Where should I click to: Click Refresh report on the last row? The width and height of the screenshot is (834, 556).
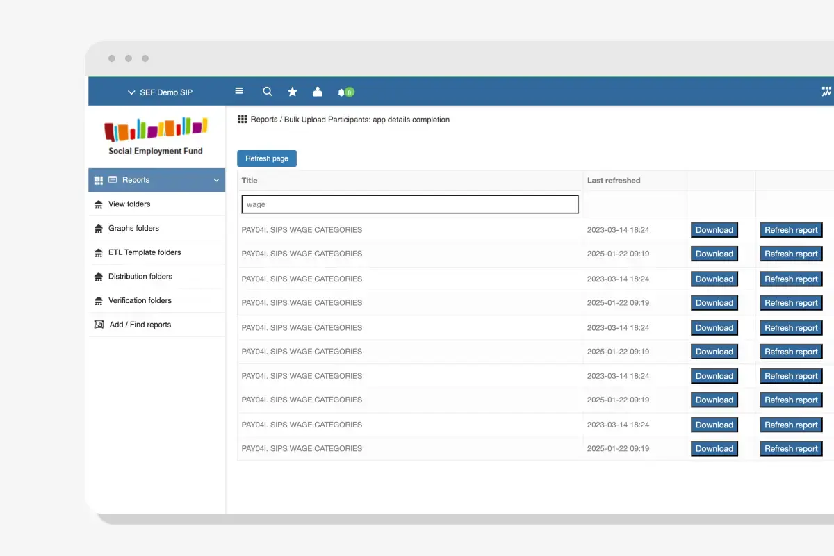pyautogui.click(x=791, y=449)
